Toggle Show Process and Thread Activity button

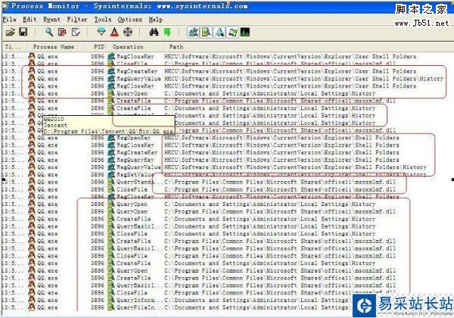[232, 32]
